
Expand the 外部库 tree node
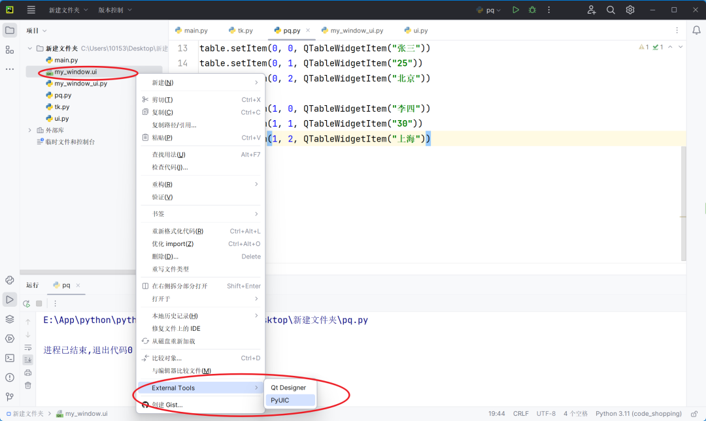coord(29,130)
